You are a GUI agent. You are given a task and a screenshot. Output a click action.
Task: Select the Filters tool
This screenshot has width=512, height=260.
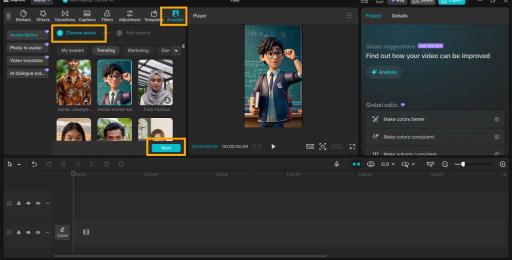(107, 16)
